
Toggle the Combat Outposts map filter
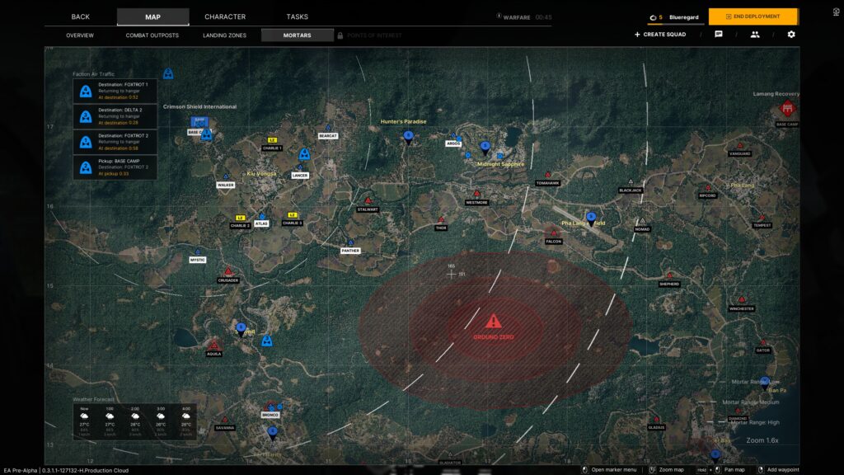(x=152, y=35)
